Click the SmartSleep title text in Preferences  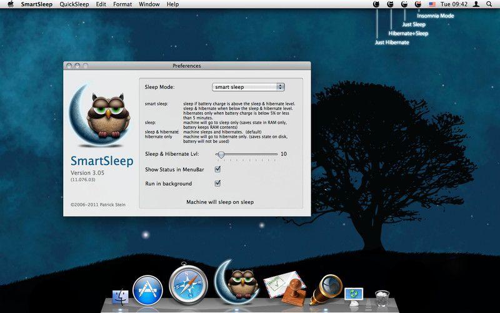102,161
